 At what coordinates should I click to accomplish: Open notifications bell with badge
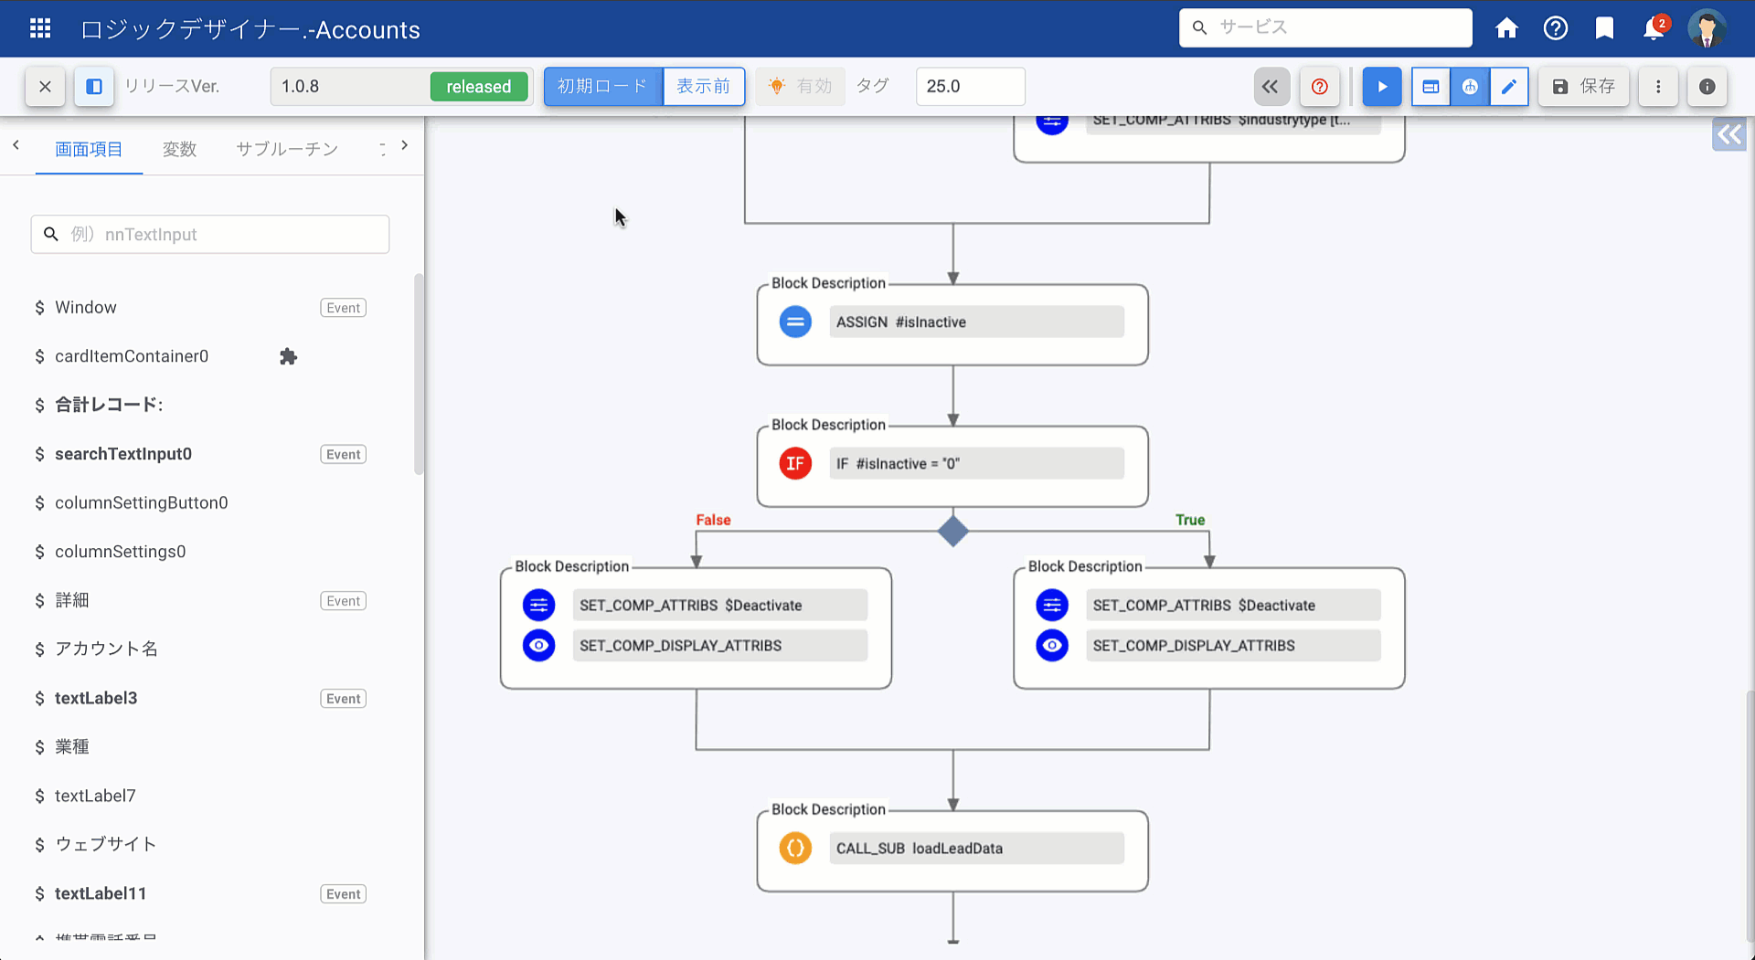click(x=1655, y=27)
